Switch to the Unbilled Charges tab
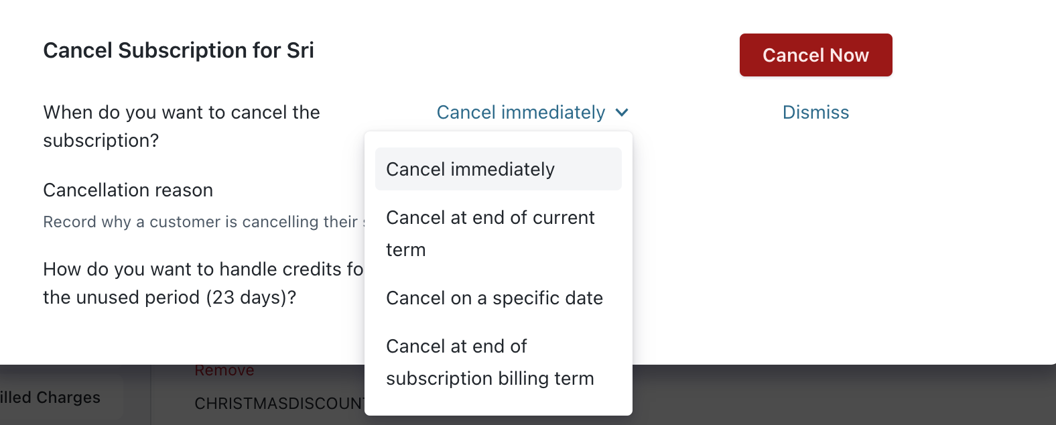Image resolution: width=1056 pixels, height=425 pixels. (x=50, y=398)
